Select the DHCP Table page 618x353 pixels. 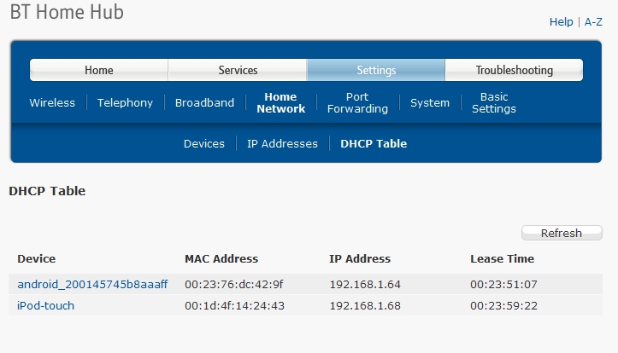(x=374, y=143)
